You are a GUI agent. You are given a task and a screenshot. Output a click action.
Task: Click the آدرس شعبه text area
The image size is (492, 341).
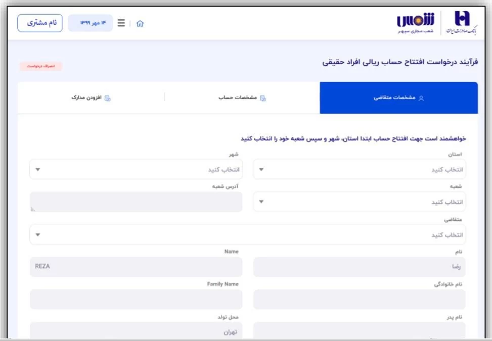pyautogui.click(x=136, y=202)
